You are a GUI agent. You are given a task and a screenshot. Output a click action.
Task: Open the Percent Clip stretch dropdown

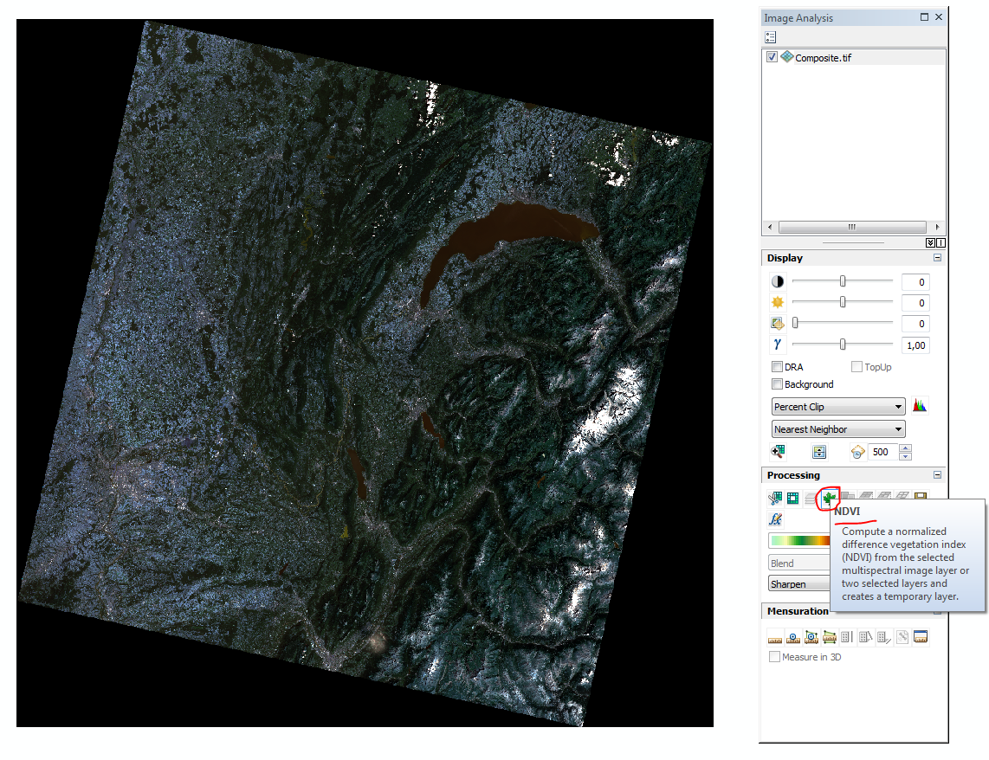pos(838,407)
